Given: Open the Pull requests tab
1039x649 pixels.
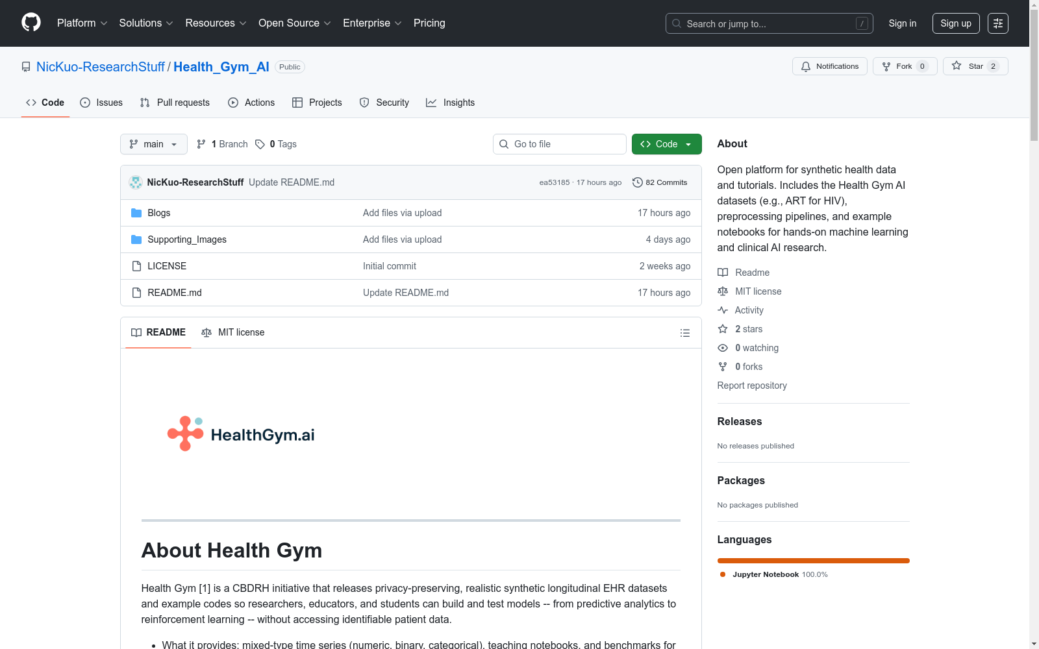Looking at the screenshot, I should (x=175, y=103).
